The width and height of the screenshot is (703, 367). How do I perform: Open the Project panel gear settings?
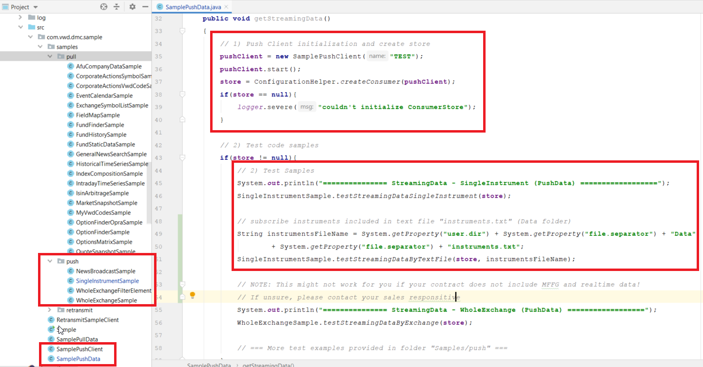(133, 7)
